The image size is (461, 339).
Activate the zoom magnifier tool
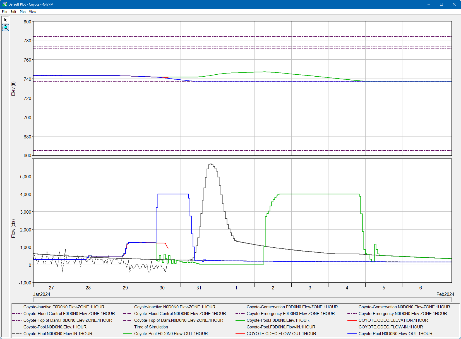pyautogui.click(x=5, y=27)
